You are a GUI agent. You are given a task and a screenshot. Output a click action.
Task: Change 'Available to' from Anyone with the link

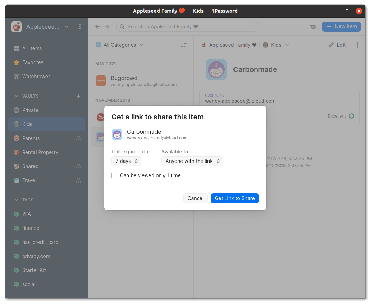(192, 161)
